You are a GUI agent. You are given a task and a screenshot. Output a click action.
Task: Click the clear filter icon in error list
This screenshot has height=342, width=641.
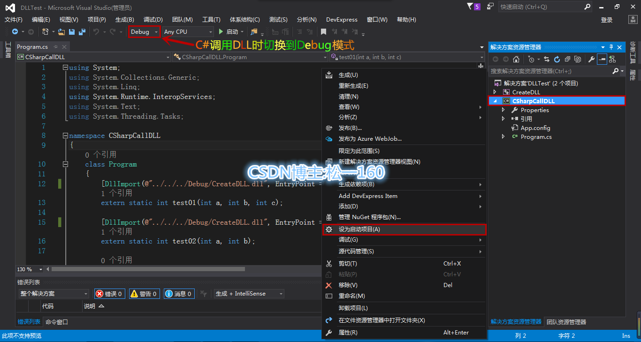click(203, 294)
